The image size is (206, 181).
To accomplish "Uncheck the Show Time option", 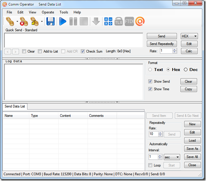I will [x=150, y=89].
